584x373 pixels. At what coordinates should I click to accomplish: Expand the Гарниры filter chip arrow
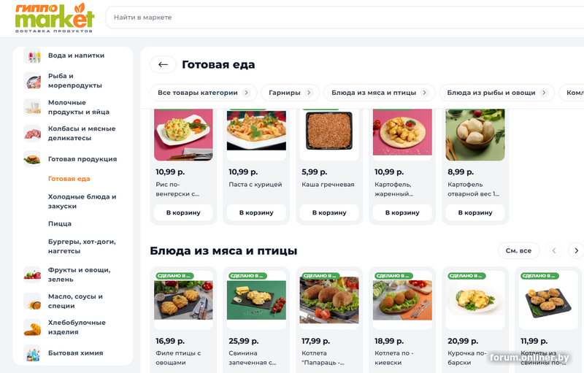[309, 93]
